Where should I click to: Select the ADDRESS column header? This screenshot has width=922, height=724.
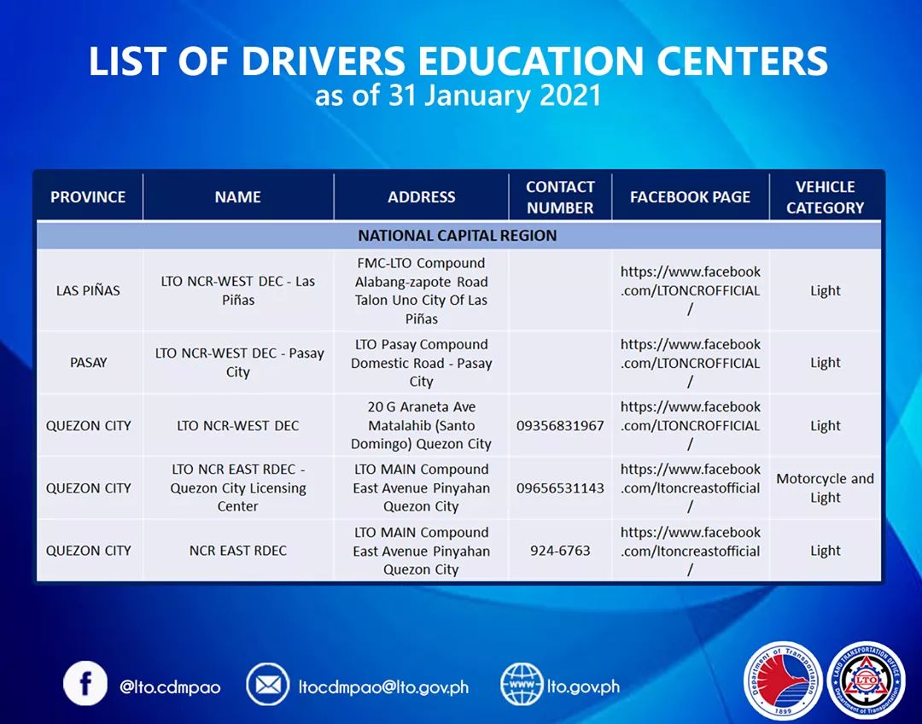click(x=422, y=196)
